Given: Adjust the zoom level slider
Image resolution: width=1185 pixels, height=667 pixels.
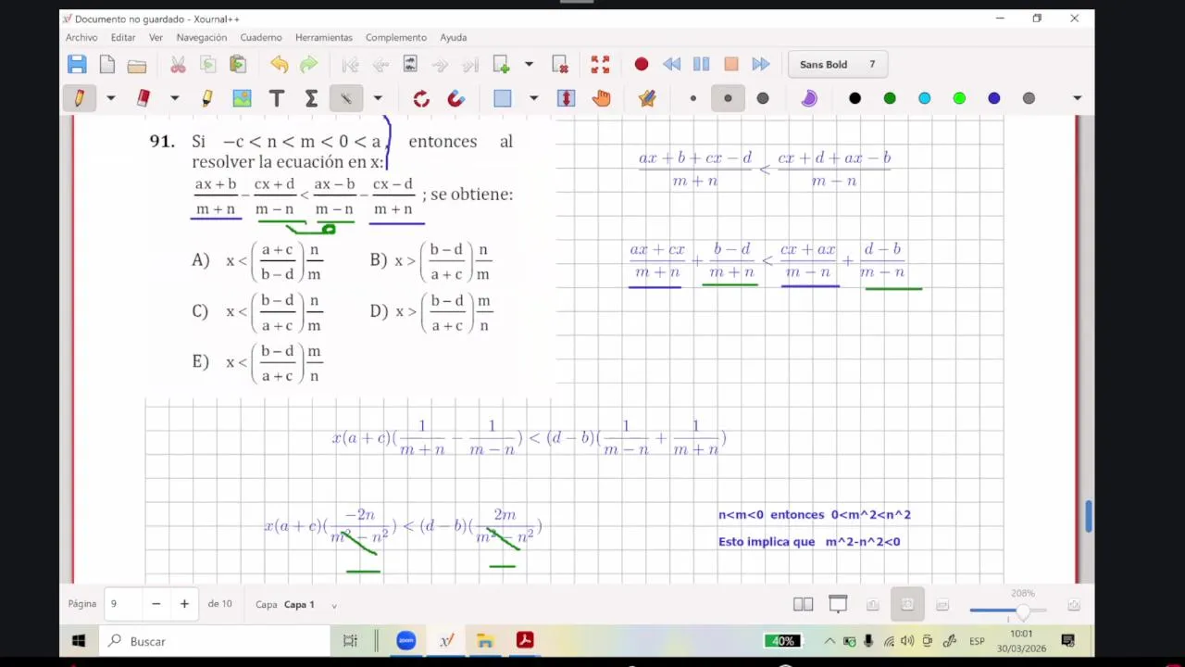Looking at the screenshot, I should pos(1008,610).
